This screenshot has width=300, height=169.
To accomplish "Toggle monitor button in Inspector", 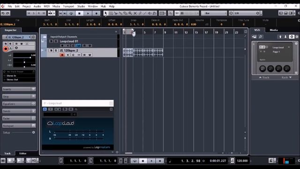I will (x=11, y=48).
